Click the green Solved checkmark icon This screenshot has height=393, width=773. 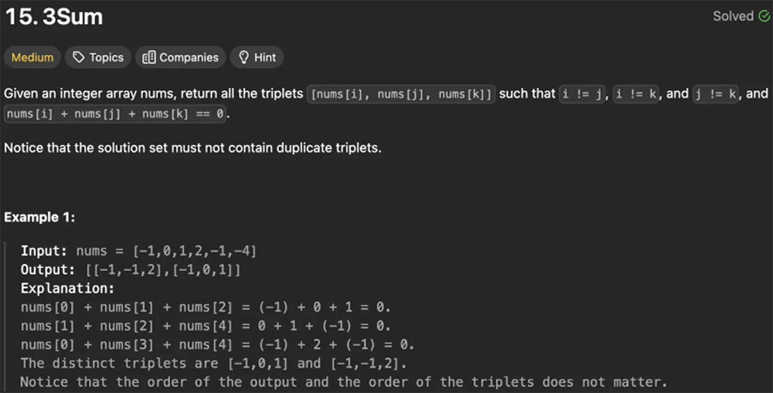(764, 16)
